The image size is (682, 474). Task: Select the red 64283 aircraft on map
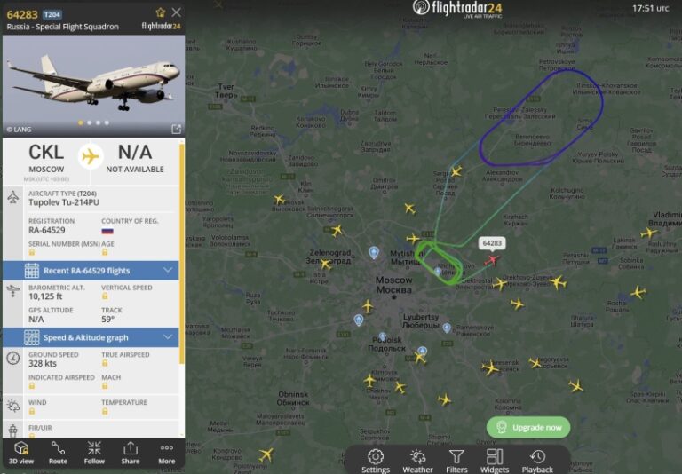(492, 260)
